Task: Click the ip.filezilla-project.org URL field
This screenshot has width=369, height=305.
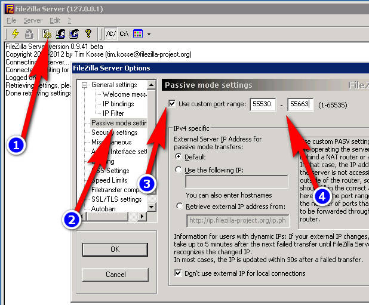Action: click(238, 221)
